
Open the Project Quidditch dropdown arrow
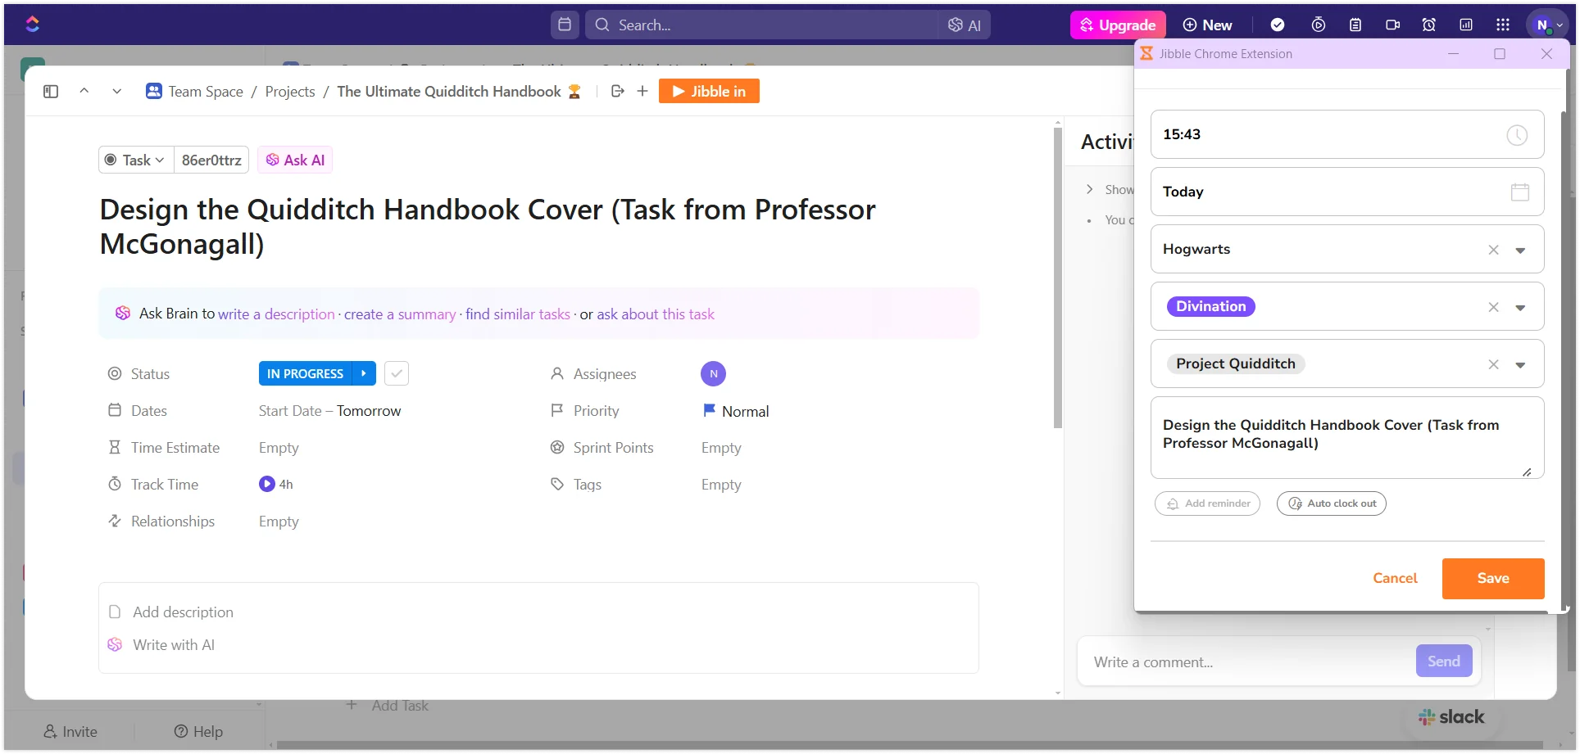1521,365
